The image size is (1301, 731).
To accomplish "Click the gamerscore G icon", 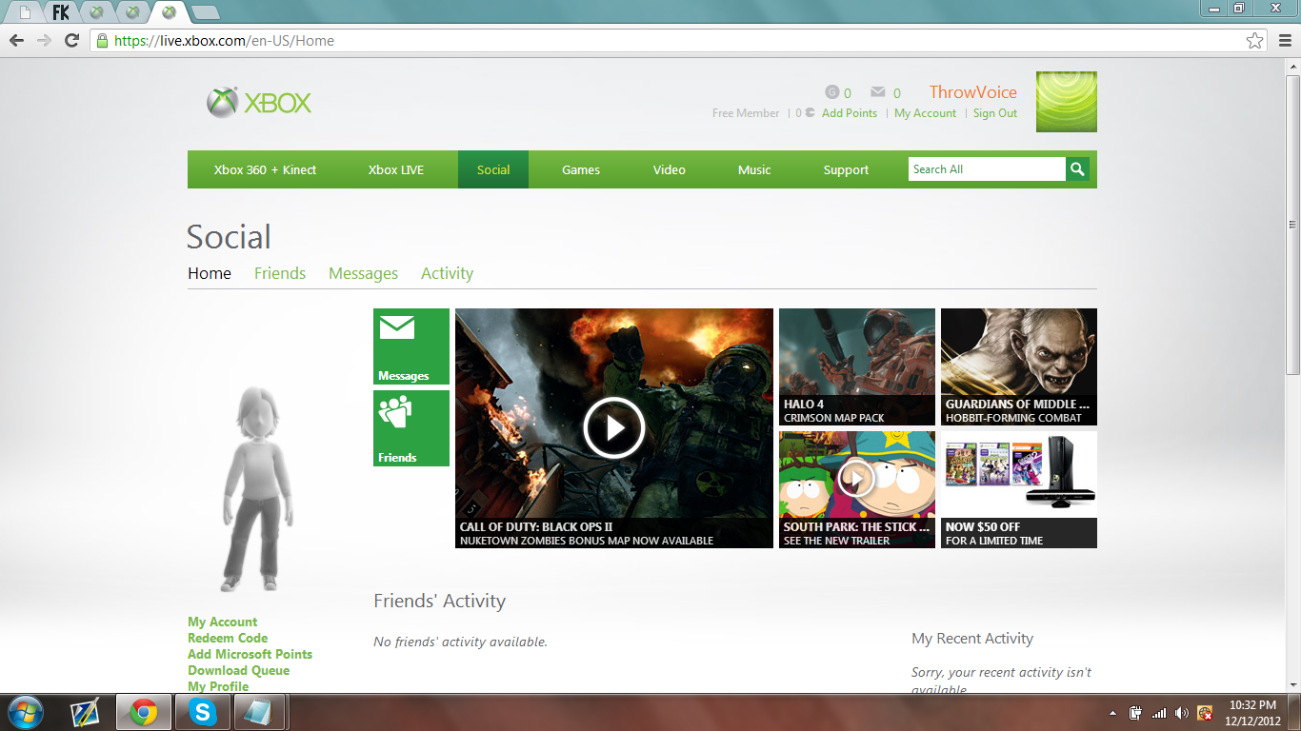I will point(831,92).
